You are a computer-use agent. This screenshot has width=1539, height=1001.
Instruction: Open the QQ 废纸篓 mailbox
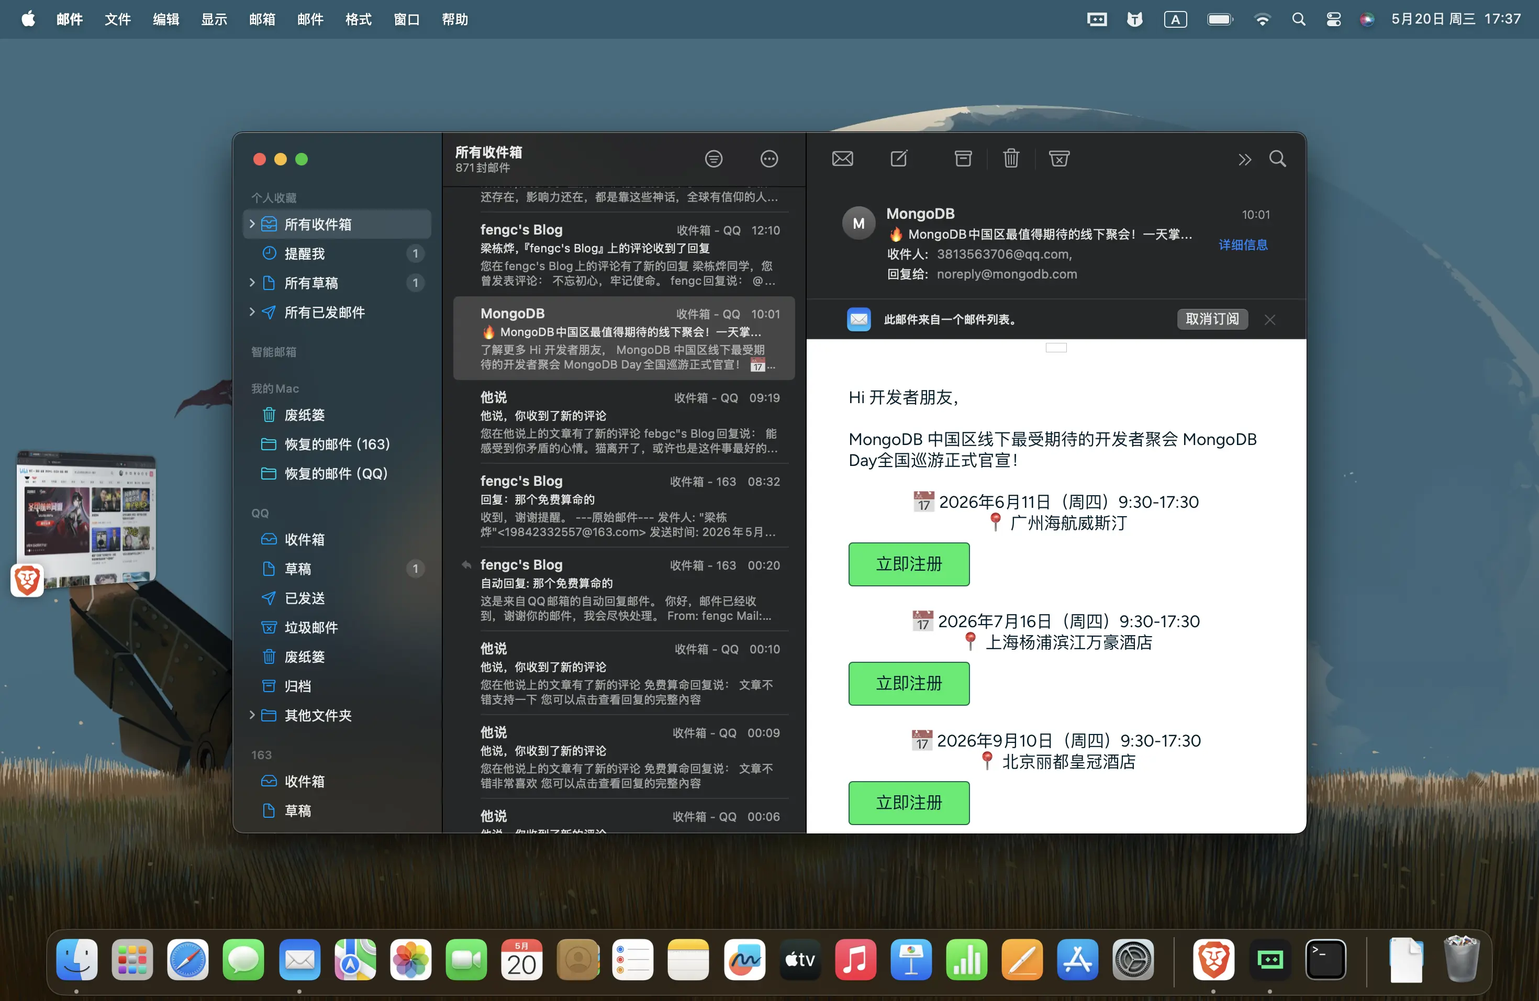click(x=337, y=657)
